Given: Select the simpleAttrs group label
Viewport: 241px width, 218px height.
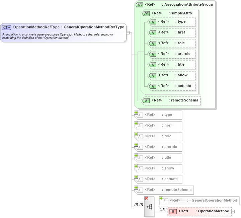Looking at the screenshot, I should (x=181, y=13).
